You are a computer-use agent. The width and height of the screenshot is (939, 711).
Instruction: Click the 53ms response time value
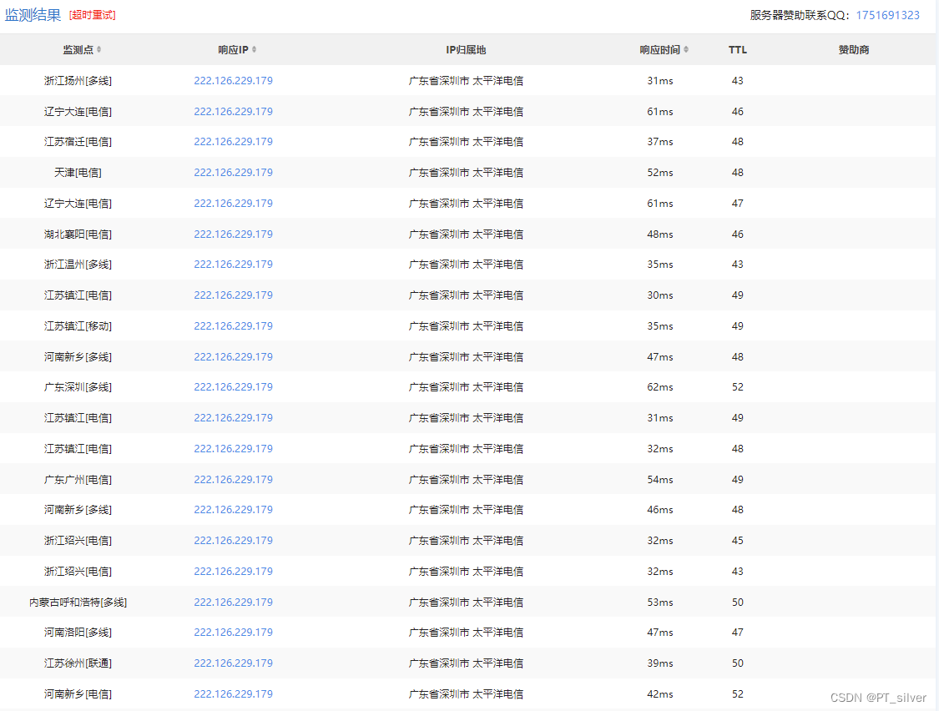[x=660, y=603]
